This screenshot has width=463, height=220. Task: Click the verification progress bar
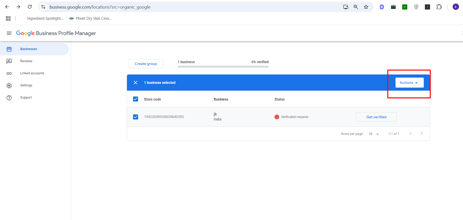pos(223,67)
